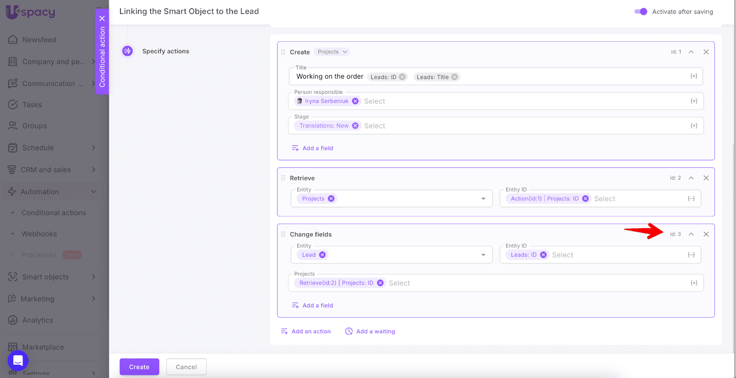The height and width of the screenshot is (378, 736).
Task: Open the Lead entity dropdown arrow
Action: pos(483,255)
